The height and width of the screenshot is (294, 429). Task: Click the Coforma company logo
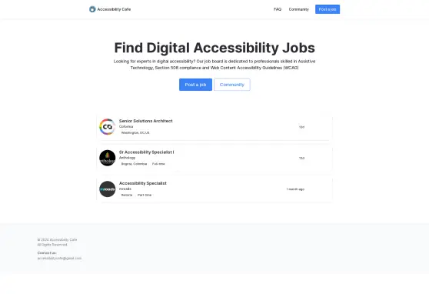point(108,127)
